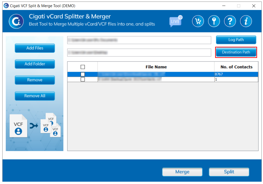Toggle the select-all checkbox in the header row

pos(83,67)
